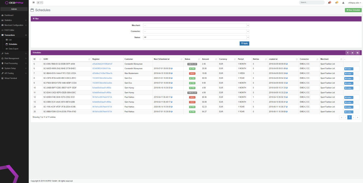The width and height of the screenshot is (363, 183).
Task: Sort table by Currency column
Action: [227, 59]
